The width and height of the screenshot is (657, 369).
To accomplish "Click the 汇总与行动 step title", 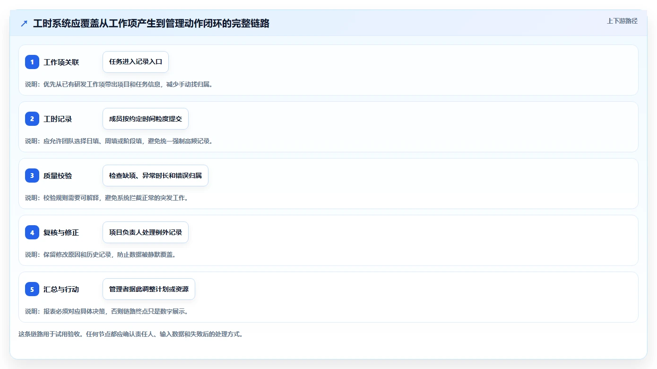I will pyautogui.click(x=61, y=289).
